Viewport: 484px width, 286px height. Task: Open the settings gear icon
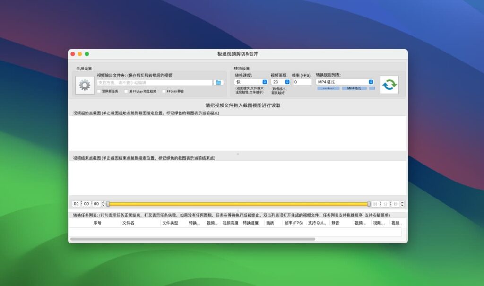pyautogui.click(x=85, y=84)
